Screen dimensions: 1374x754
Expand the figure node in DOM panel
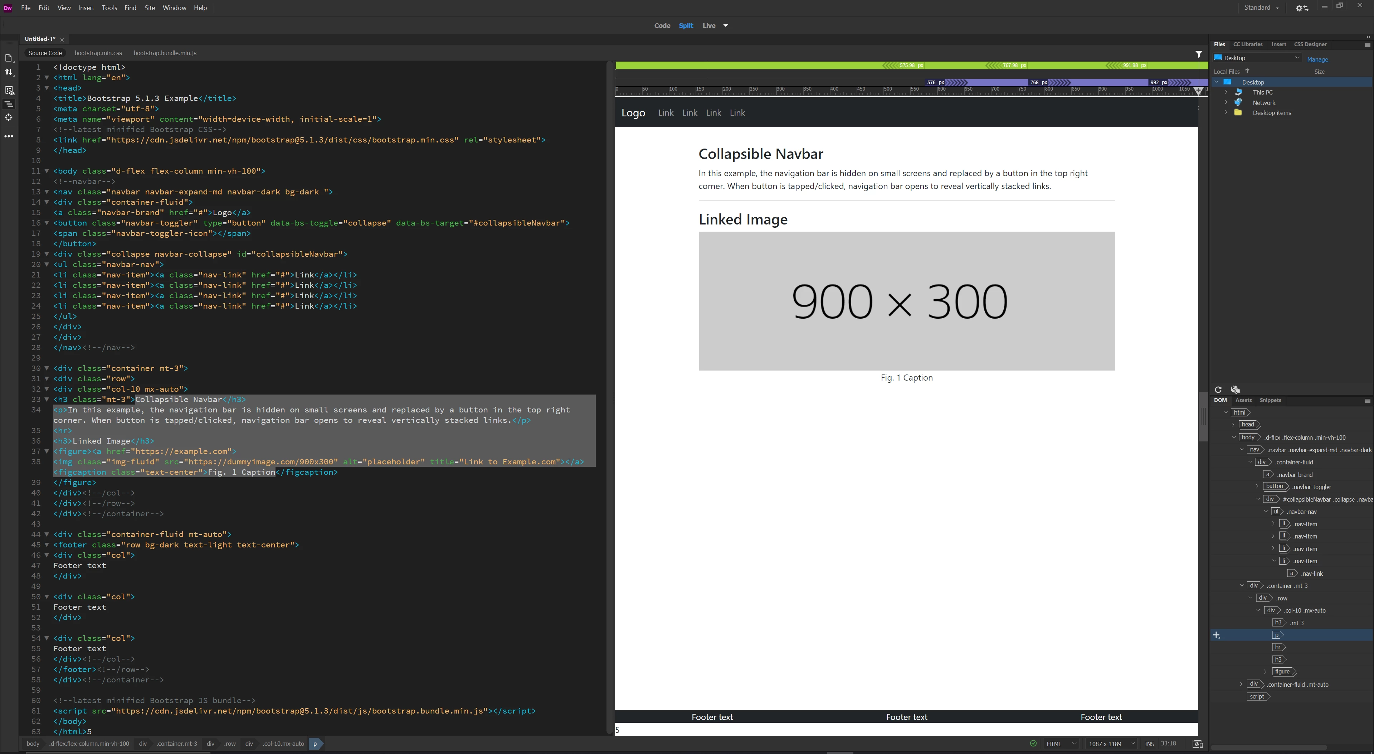[x=1265, y=672]
